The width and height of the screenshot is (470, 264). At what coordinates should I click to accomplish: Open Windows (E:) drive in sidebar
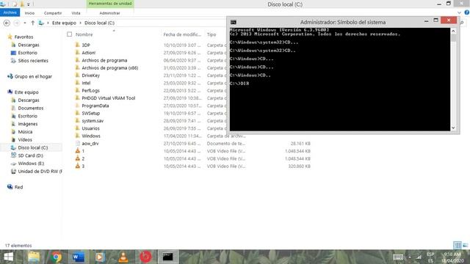click(31, 164)
